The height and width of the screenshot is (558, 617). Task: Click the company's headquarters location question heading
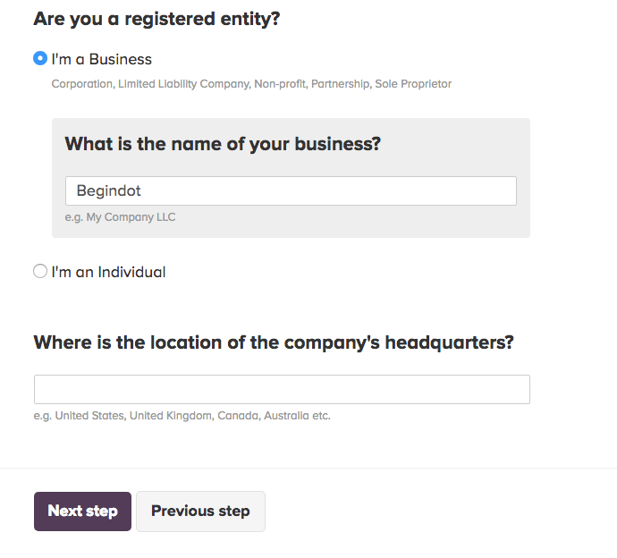274,342
